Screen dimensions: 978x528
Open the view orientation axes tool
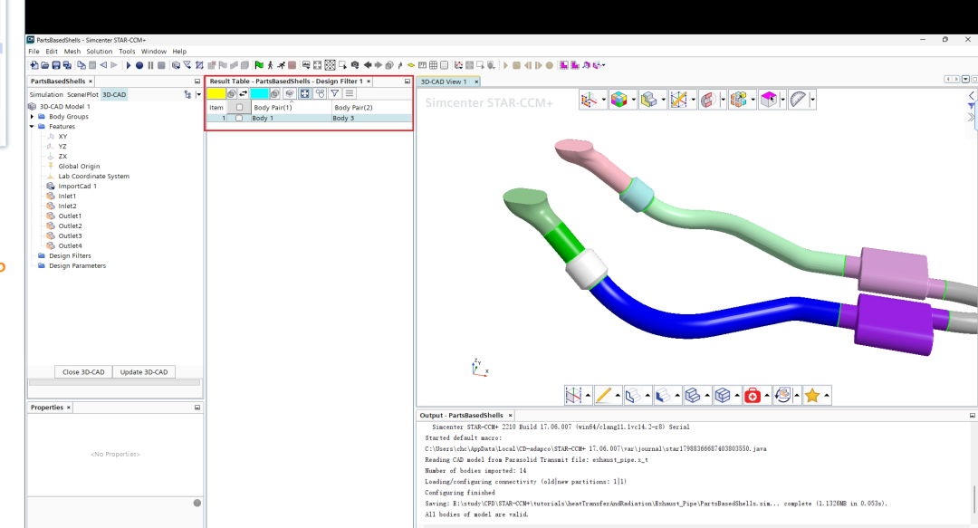tap(589, 100)
